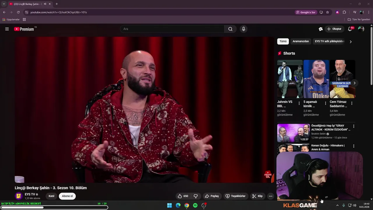Click the site information icon in address bar
The width and height of the screenshot is (373, 210).
pos(27,12)
